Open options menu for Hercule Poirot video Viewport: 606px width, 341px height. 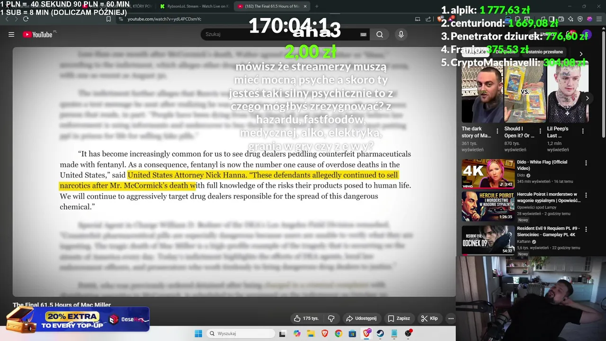[x=586, y=195]
